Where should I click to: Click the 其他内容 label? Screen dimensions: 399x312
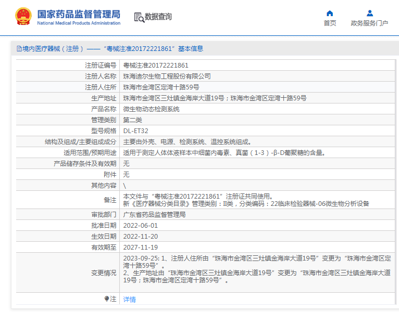click(x=104, y=186)
